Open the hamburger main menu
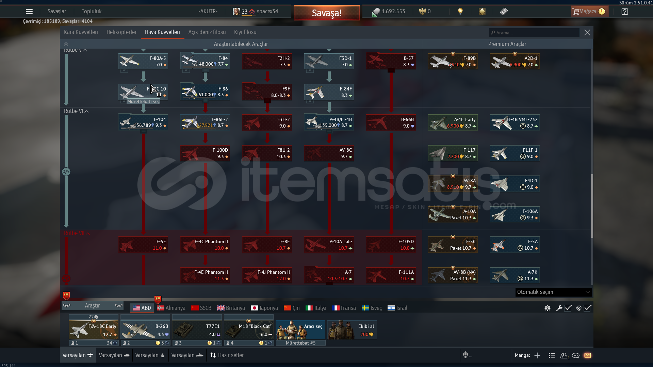 tap(29, 12)
